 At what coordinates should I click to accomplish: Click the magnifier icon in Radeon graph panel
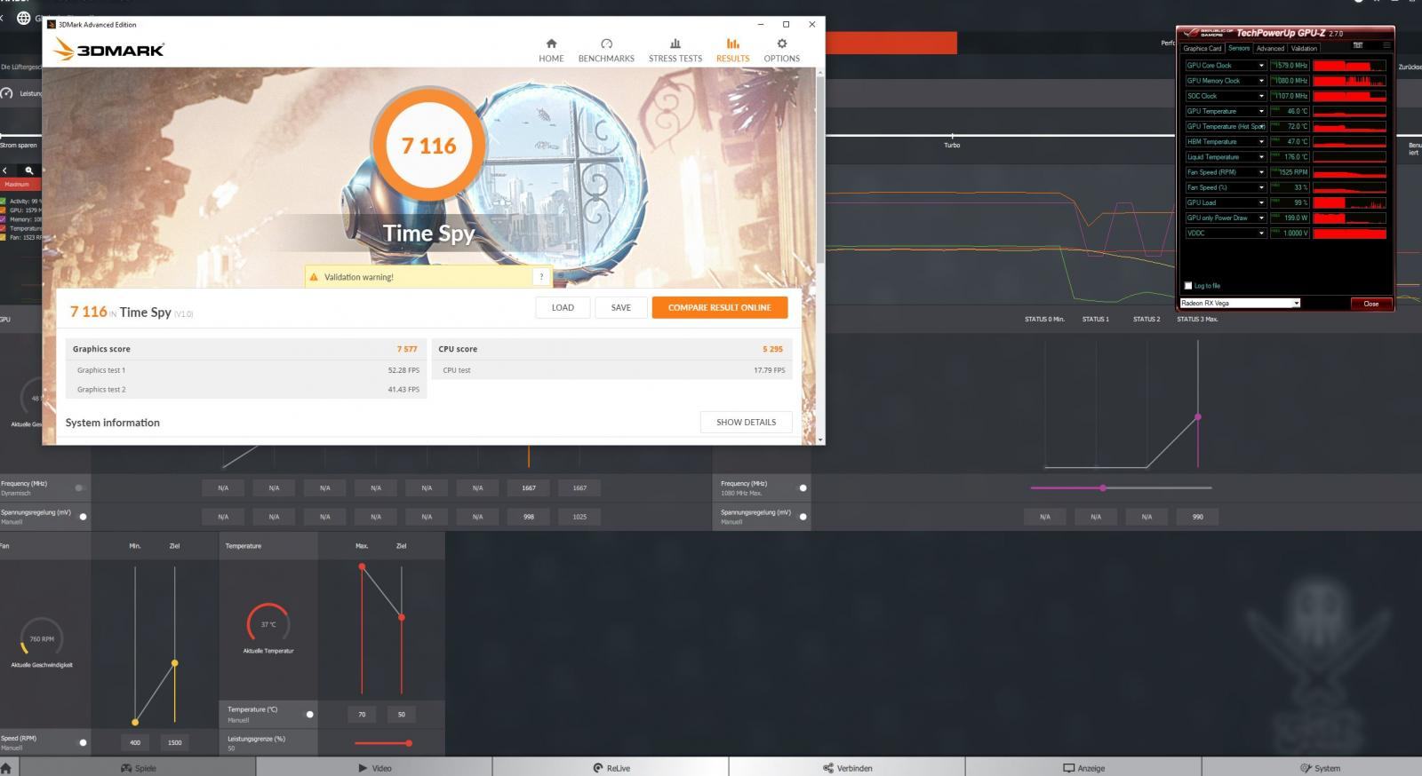click(29, 170)
